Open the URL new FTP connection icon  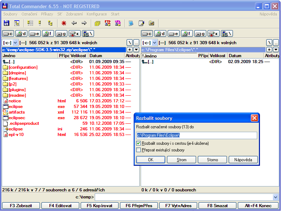coord(118,23)
